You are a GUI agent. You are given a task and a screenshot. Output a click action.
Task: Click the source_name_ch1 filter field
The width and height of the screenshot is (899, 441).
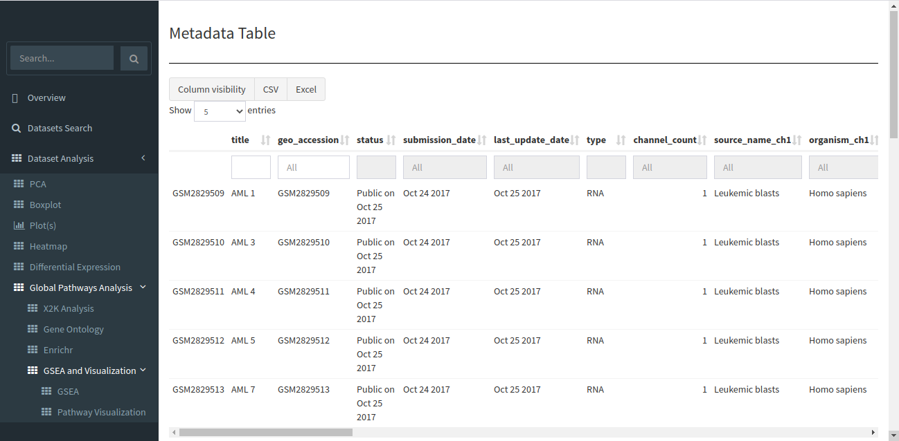coord(758,167)
